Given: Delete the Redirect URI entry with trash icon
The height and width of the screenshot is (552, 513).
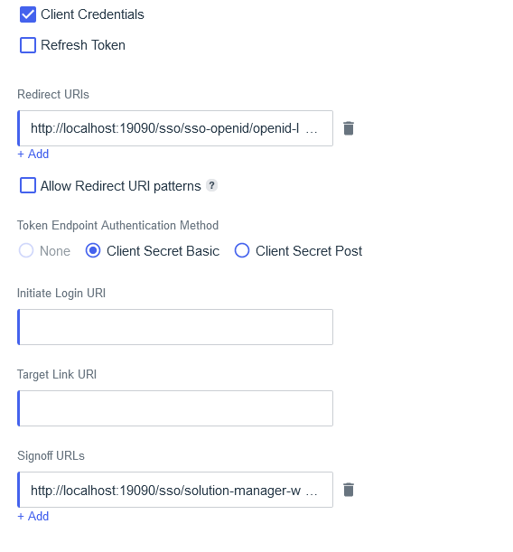Looking at the screenshot, I should point(349,128).
